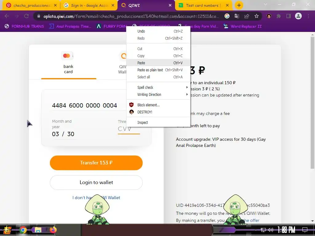The width and height of the screenshot is (315, 236).
Task: Click the DESTROY! context menu entry
Action: coord(158,112)
